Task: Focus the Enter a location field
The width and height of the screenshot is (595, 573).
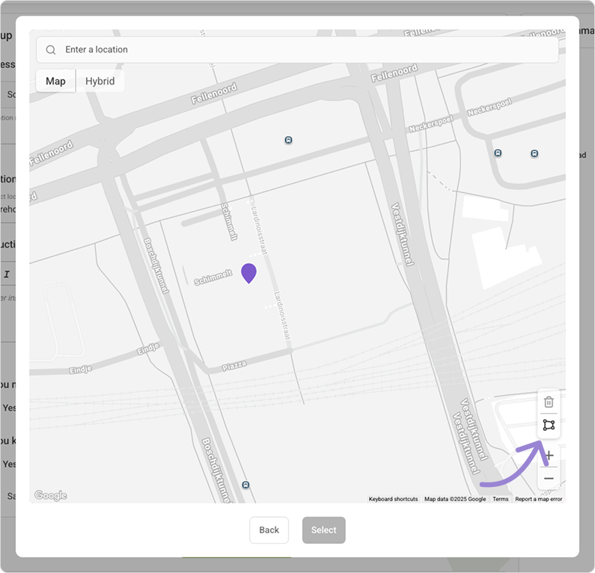Action: pyautogui.click(x=297, y=49)
